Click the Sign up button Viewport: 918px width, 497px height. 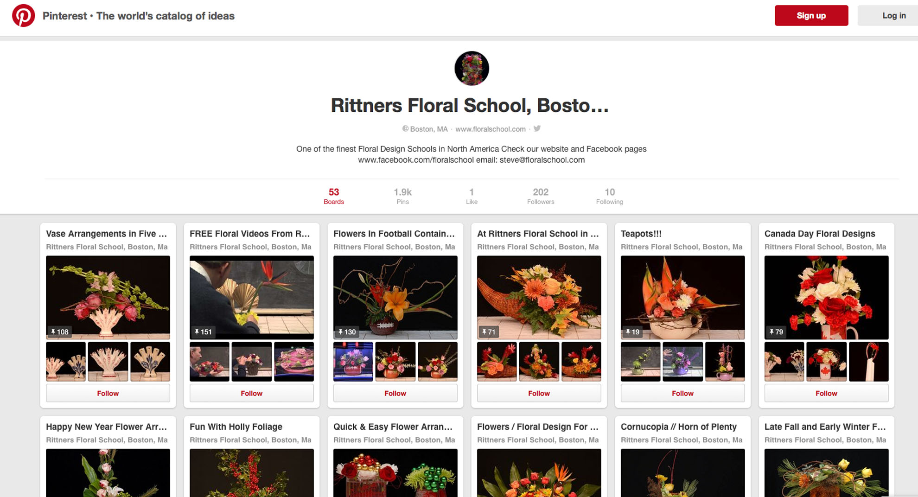pyautogui.click(x=811, y=15)
